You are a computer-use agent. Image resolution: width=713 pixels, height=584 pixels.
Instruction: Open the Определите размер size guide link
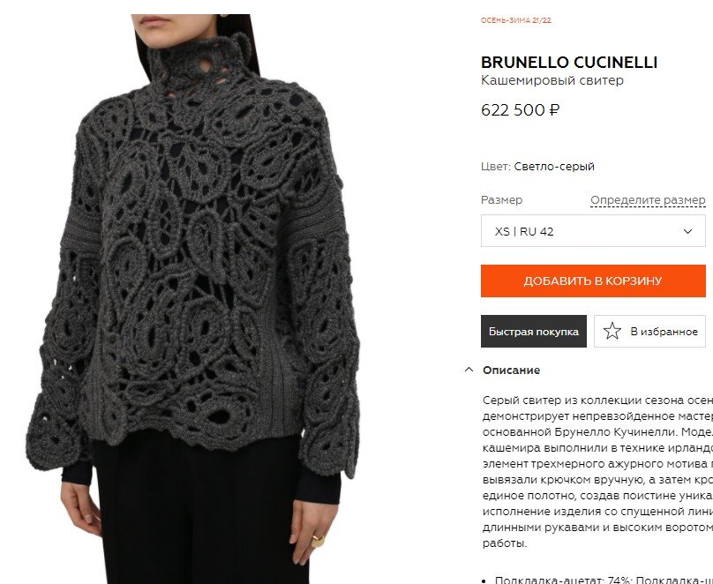click(x=648, y=200)
